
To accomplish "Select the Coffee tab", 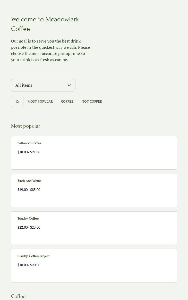I will (67, 102).
